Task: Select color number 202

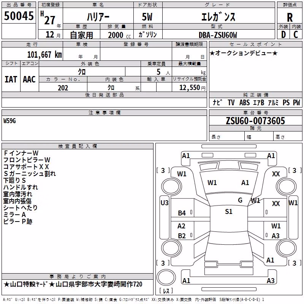Action: (x=63, y=88)
